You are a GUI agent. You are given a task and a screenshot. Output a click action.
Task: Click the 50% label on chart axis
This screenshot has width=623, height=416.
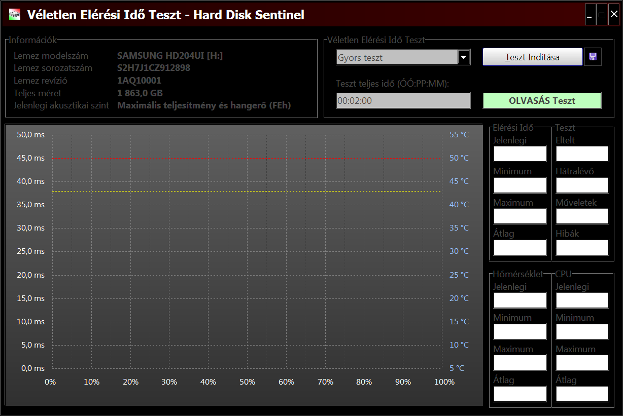[247, 382]
